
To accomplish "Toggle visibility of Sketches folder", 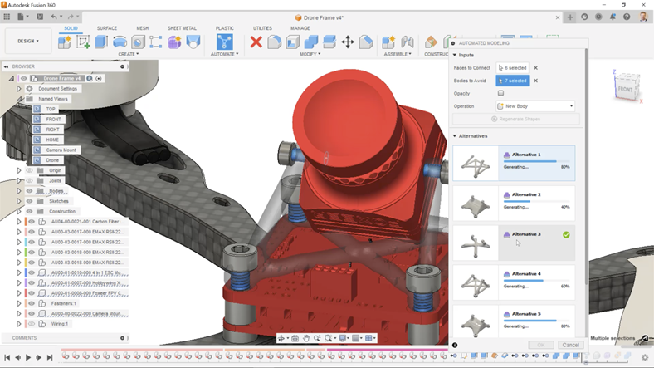I will (x=29, y=201).
